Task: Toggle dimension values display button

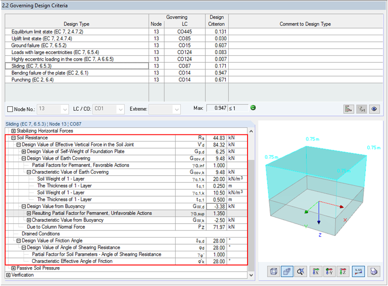Action: point(358,271)
